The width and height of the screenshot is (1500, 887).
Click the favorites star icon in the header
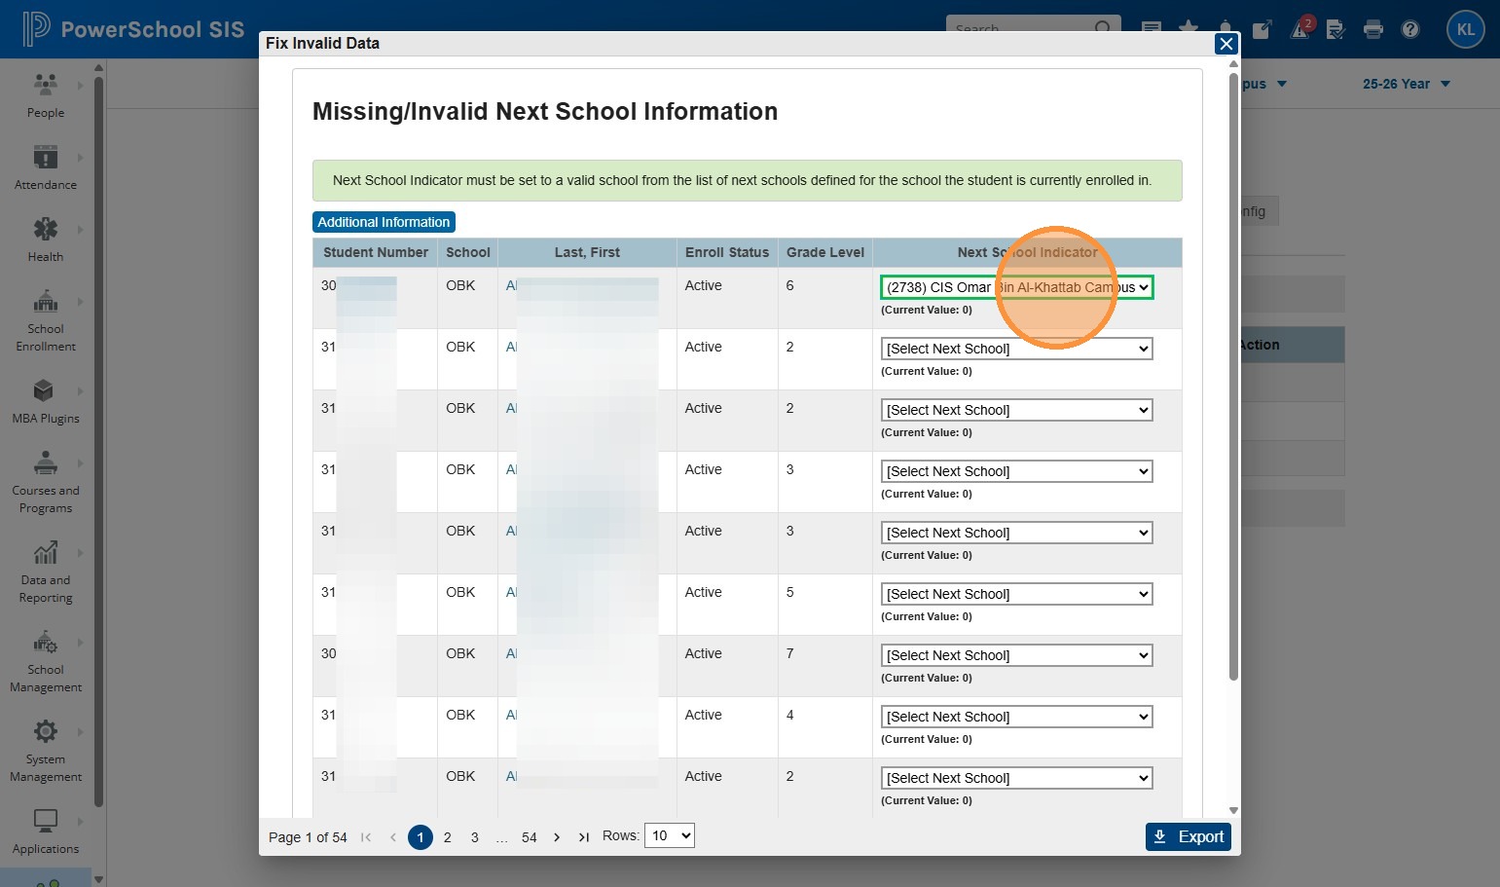coord(1189,27)
